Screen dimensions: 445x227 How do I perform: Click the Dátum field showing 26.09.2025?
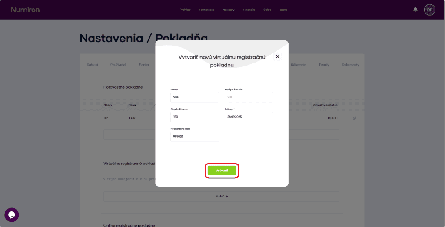pyautogui.click(x=249, y=117)
